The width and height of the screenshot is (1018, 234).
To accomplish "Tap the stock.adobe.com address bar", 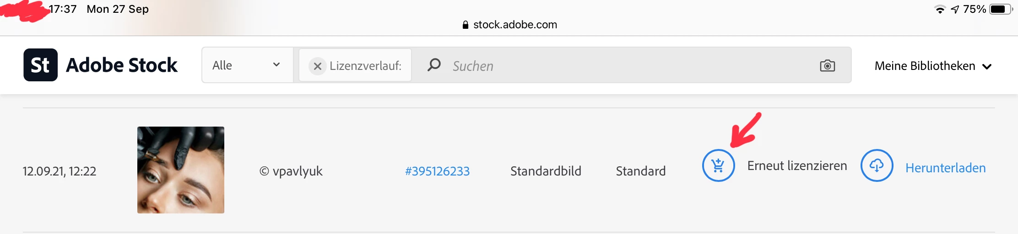I will tap(514, 25).
